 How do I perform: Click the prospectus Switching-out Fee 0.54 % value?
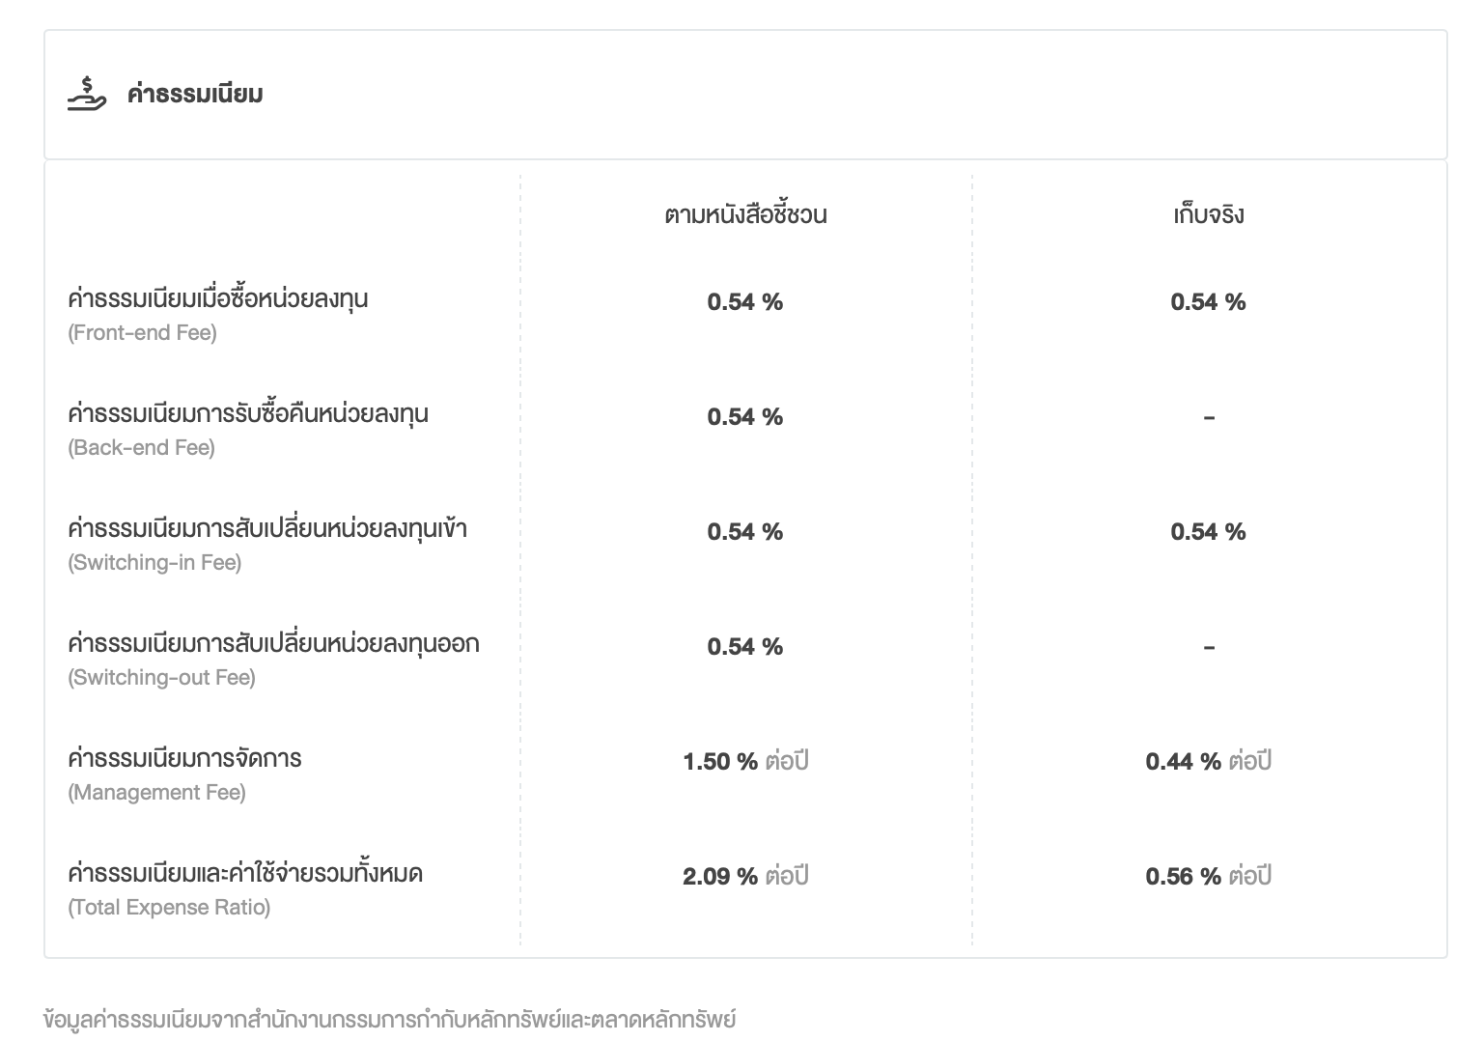745,647
